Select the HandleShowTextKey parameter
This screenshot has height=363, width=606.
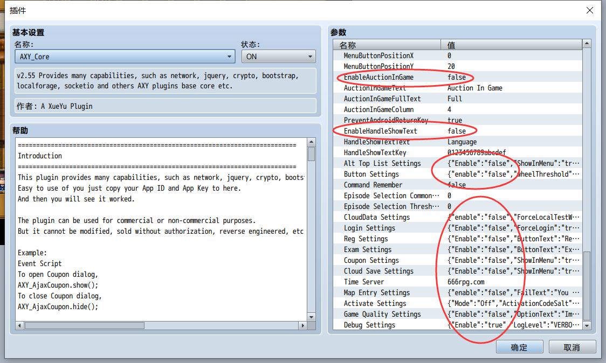(x=458, y=152)
